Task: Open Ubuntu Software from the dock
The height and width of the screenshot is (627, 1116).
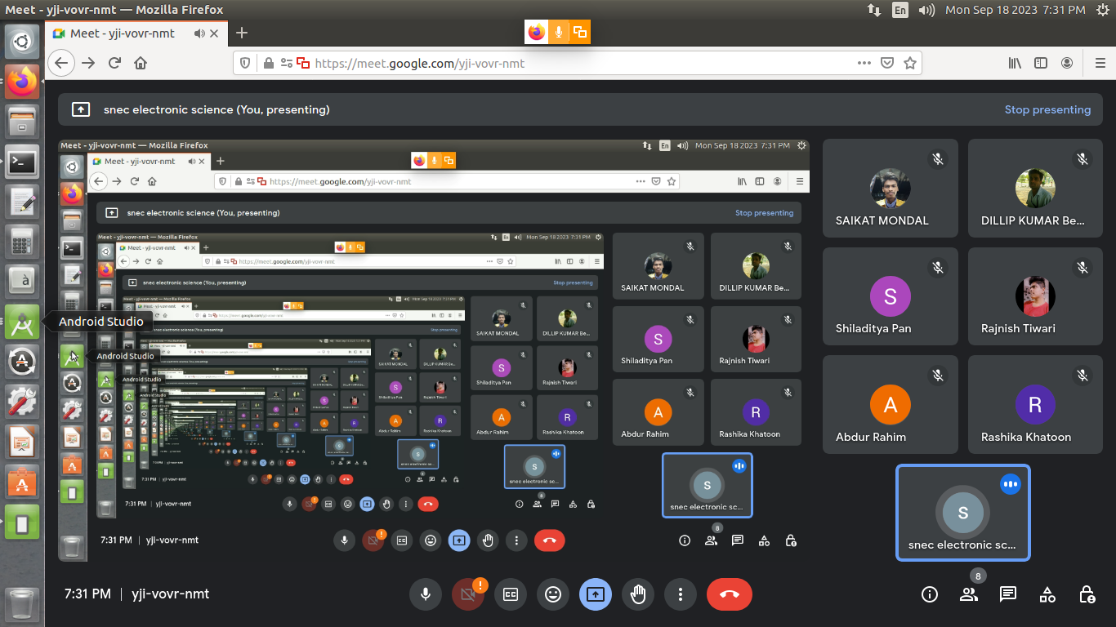Action: [22, 481]
